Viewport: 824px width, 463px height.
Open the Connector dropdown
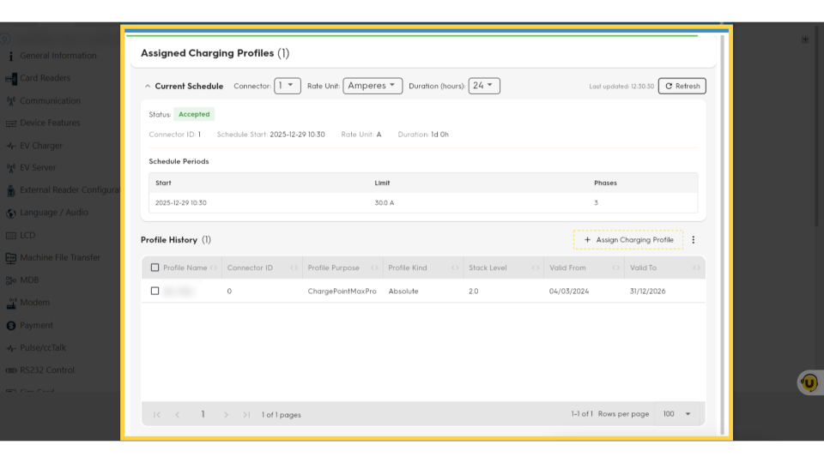[x=288, y=86]
